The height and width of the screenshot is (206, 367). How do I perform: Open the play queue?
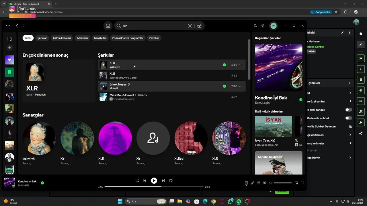point(259,183)
